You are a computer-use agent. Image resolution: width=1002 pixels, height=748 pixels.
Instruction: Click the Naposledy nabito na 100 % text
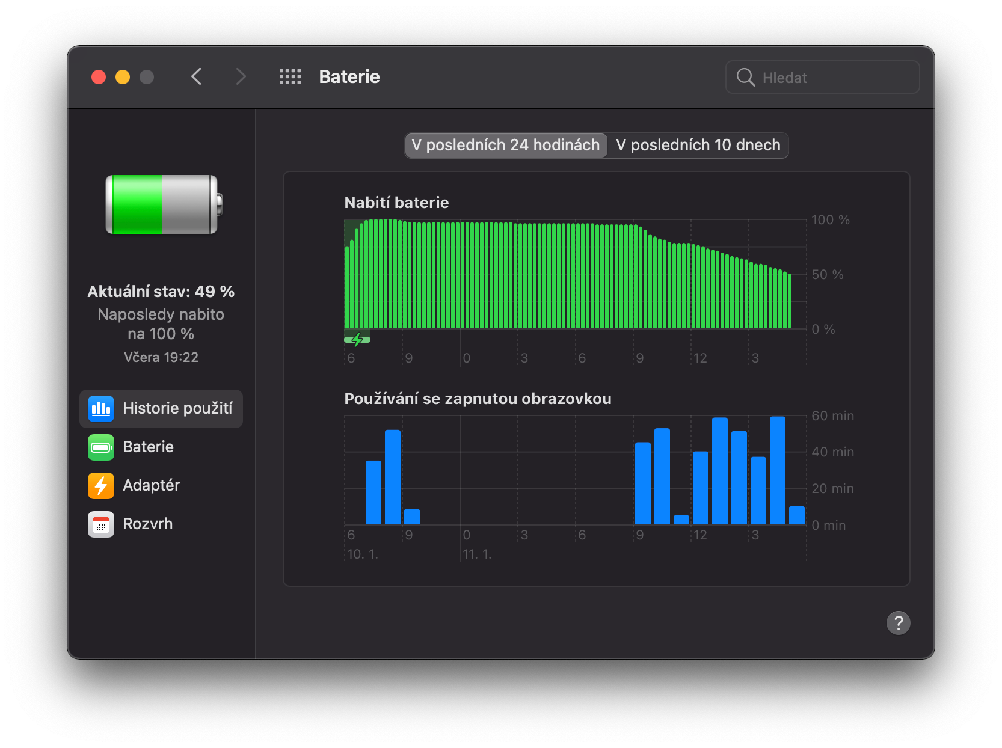click(161, 324)
